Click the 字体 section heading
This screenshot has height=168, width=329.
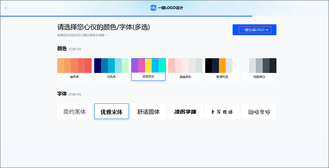(62, 94)
